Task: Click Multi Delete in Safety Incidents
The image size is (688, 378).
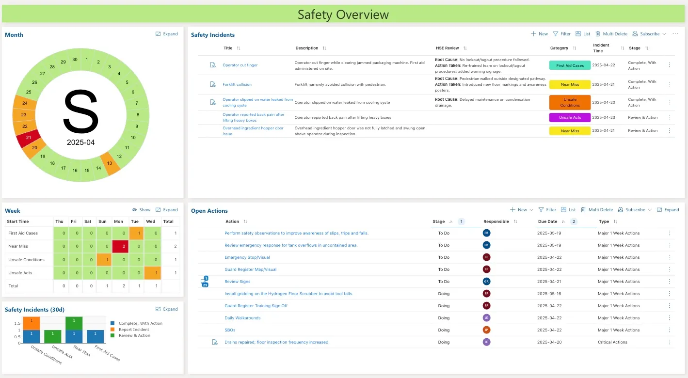Action: (x=611, y=34)
